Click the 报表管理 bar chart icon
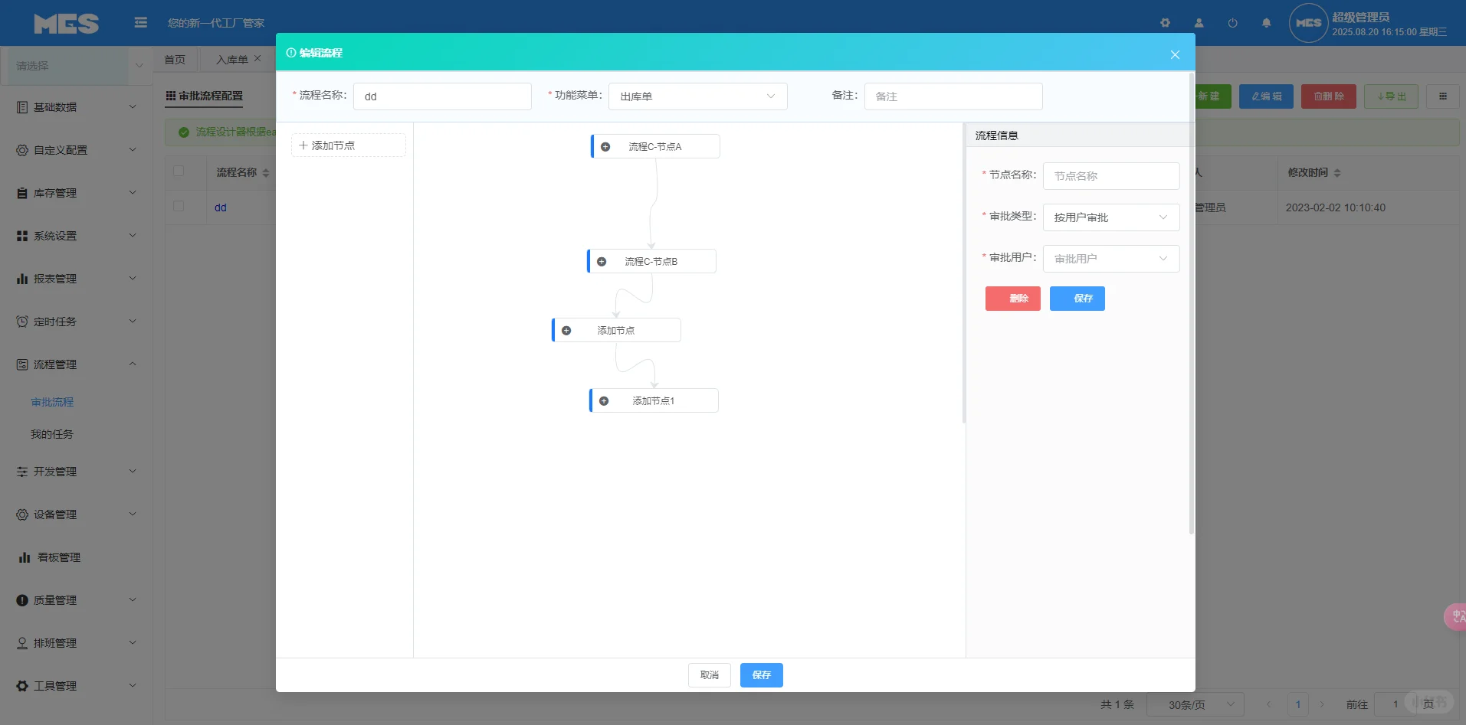 pos(22,279)
